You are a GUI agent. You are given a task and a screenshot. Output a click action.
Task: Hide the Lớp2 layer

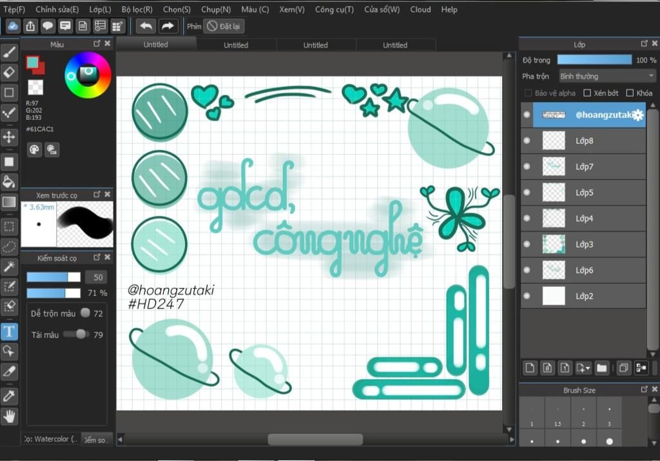click(527, 296)
